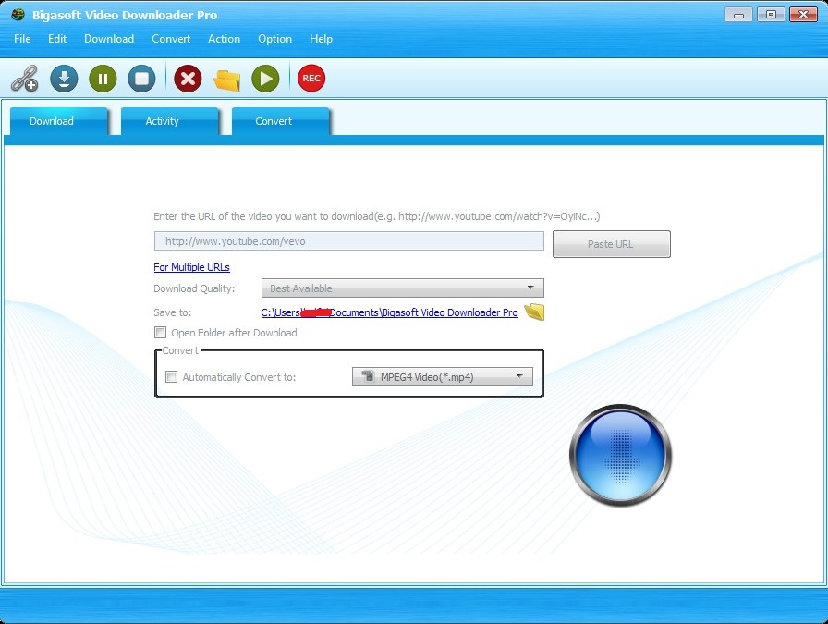Click the Bigasoft app logo in title bar
Viewport: 828px width, 624px height.
(18, 14)
